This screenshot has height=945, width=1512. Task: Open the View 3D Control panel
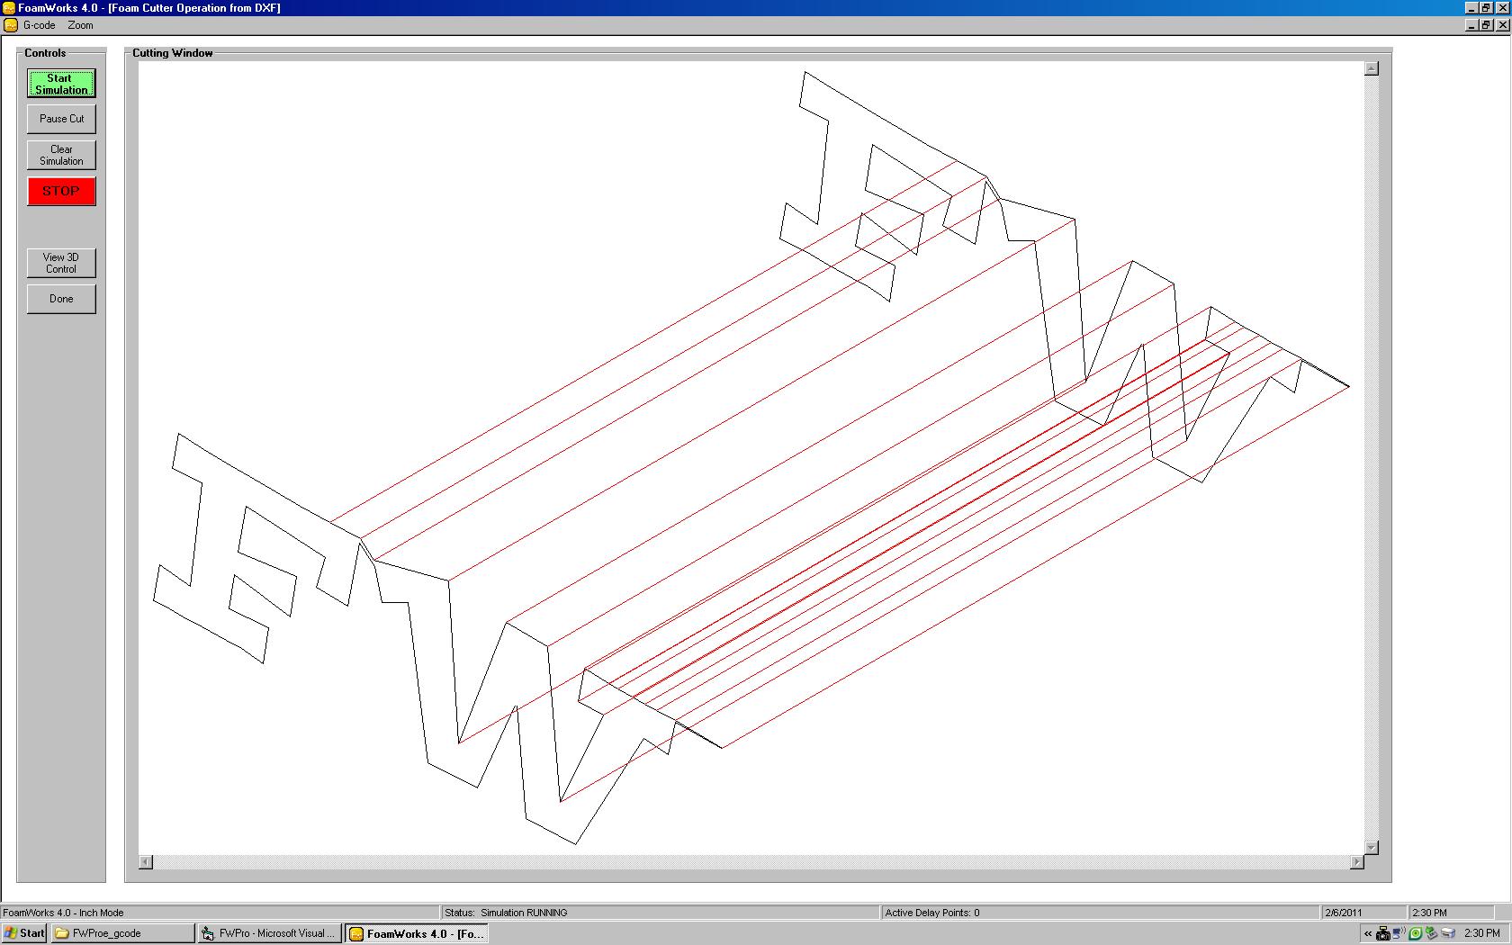(x=60, y=263)
